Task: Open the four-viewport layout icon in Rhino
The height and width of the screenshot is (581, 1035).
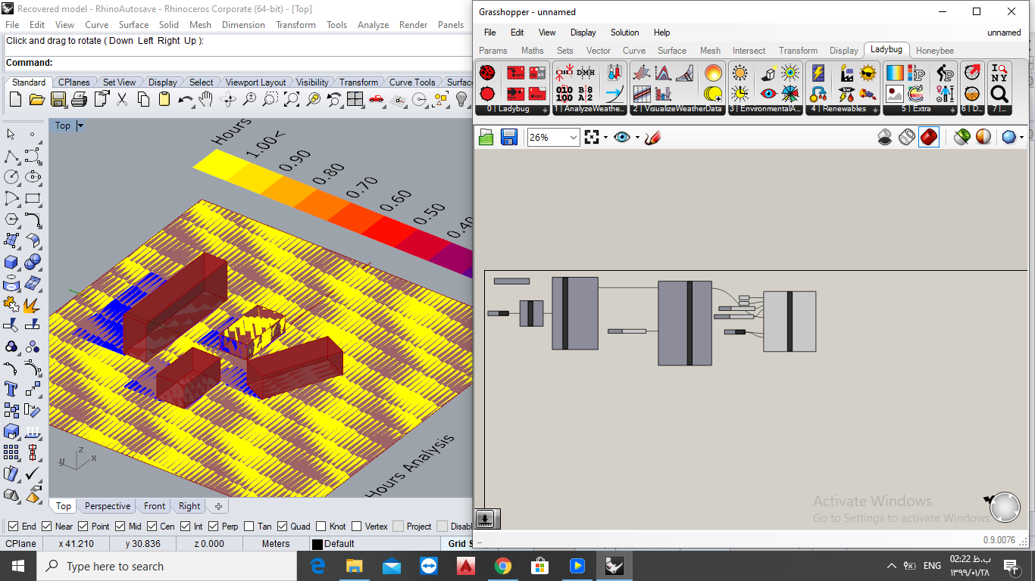Action: (355, 99)
